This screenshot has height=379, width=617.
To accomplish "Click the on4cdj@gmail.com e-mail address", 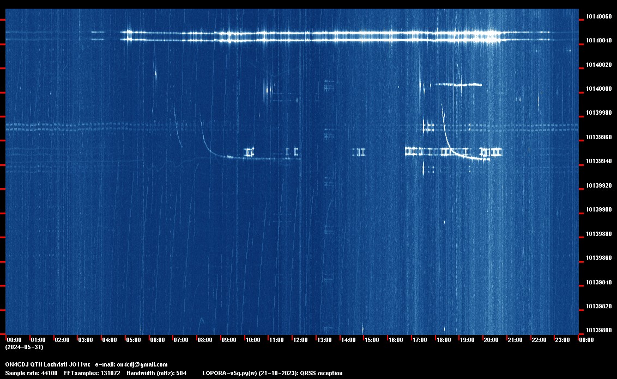I will pyautogui.click(x=142, y=364).
